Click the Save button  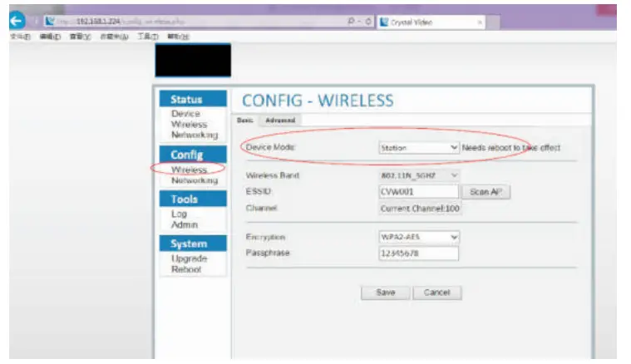[385, 293]
